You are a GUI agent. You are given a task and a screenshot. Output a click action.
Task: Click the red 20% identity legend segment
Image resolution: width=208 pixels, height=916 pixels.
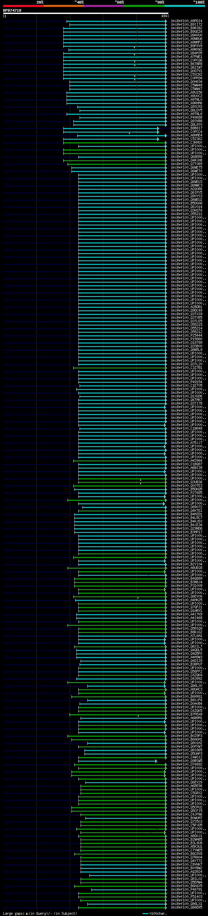click(23, 6)
